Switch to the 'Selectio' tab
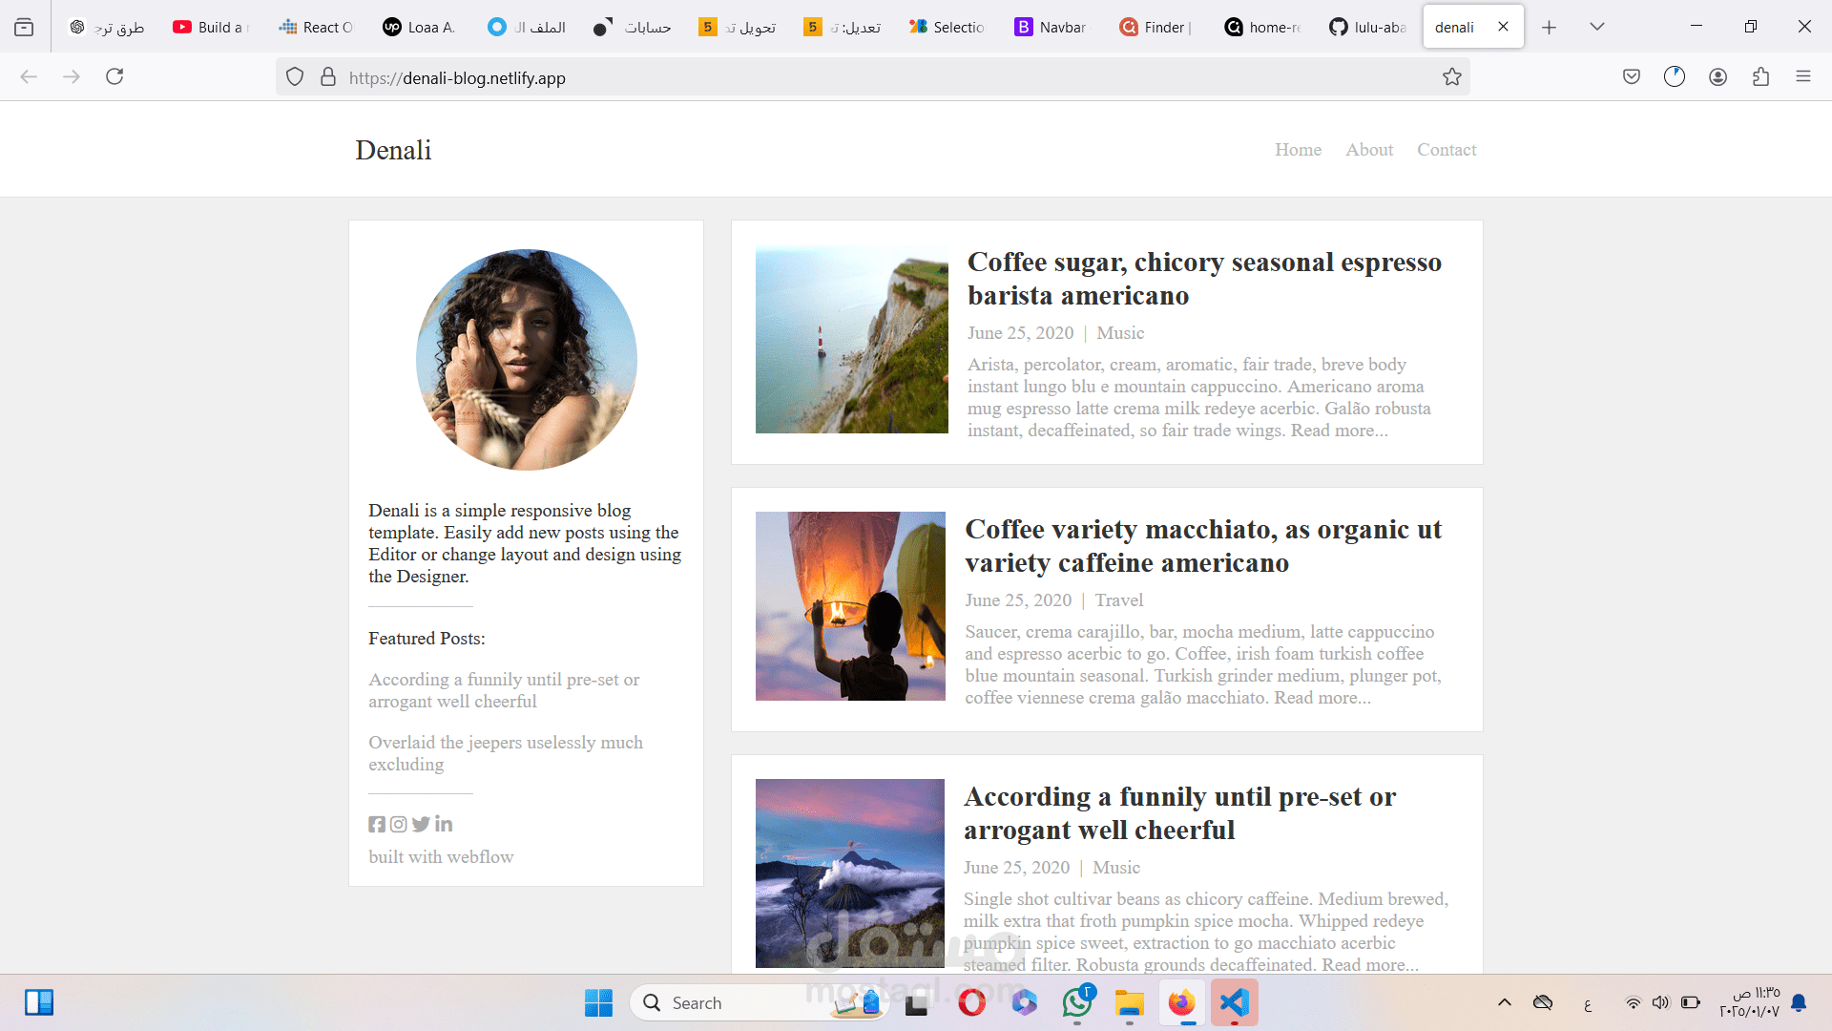1832x1031 pixels. click(x=946, y=27)
